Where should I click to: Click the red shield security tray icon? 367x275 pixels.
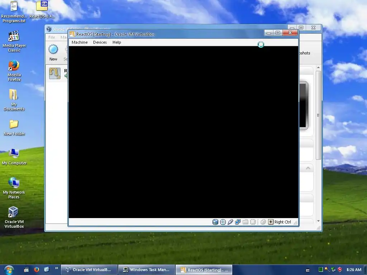point(340,270)
